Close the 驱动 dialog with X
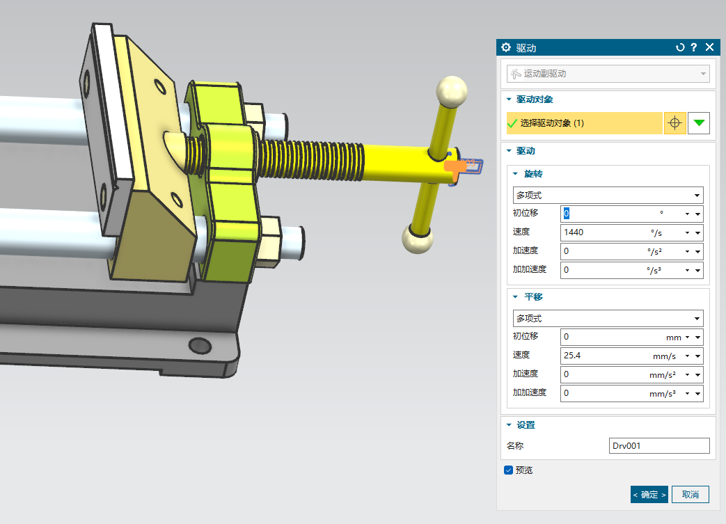Screen dimensions: 726x524 click(x=709, y=47)
